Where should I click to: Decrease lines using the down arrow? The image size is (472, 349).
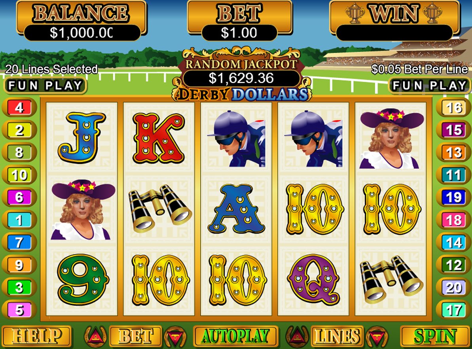[x=377, y=336]
